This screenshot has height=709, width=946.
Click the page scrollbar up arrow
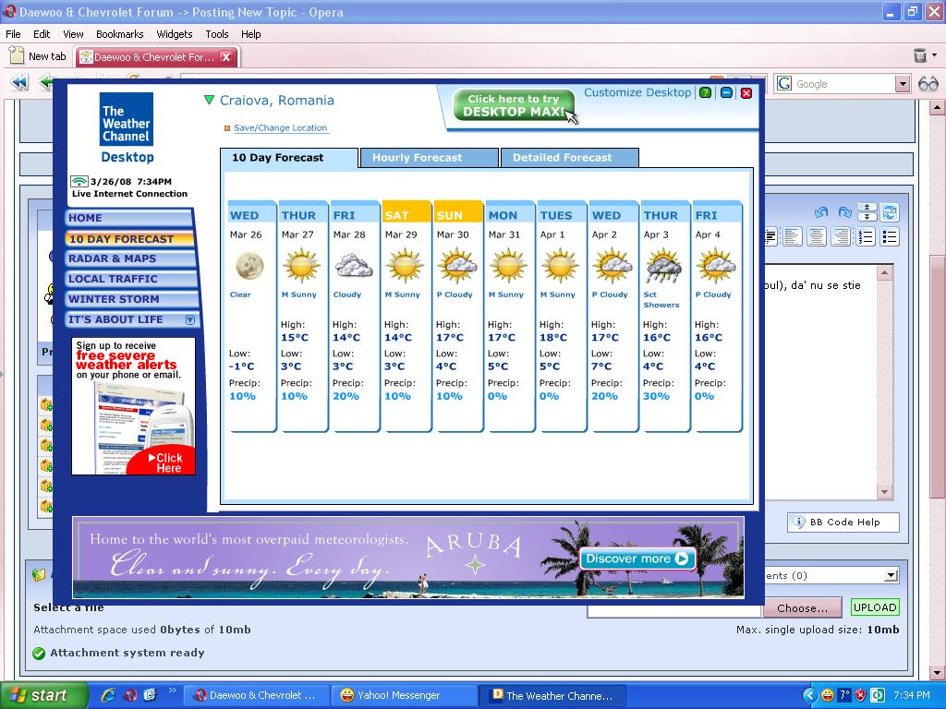tap(937, 109)
